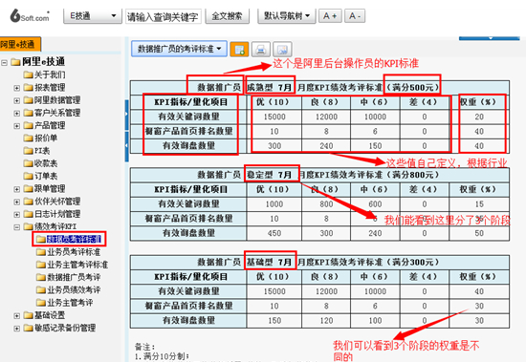Select 数据推广员考评 in the tree
The width and height of the screenshot is (526, 362).
[x=74, y=277]
